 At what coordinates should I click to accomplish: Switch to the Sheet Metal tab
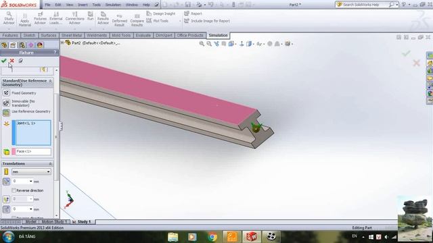point(72,35)
